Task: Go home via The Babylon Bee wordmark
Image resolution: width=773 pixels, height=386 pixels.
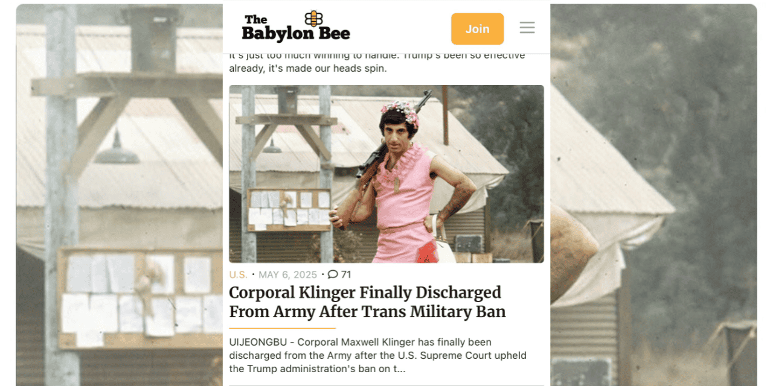Action: (296, 27)
